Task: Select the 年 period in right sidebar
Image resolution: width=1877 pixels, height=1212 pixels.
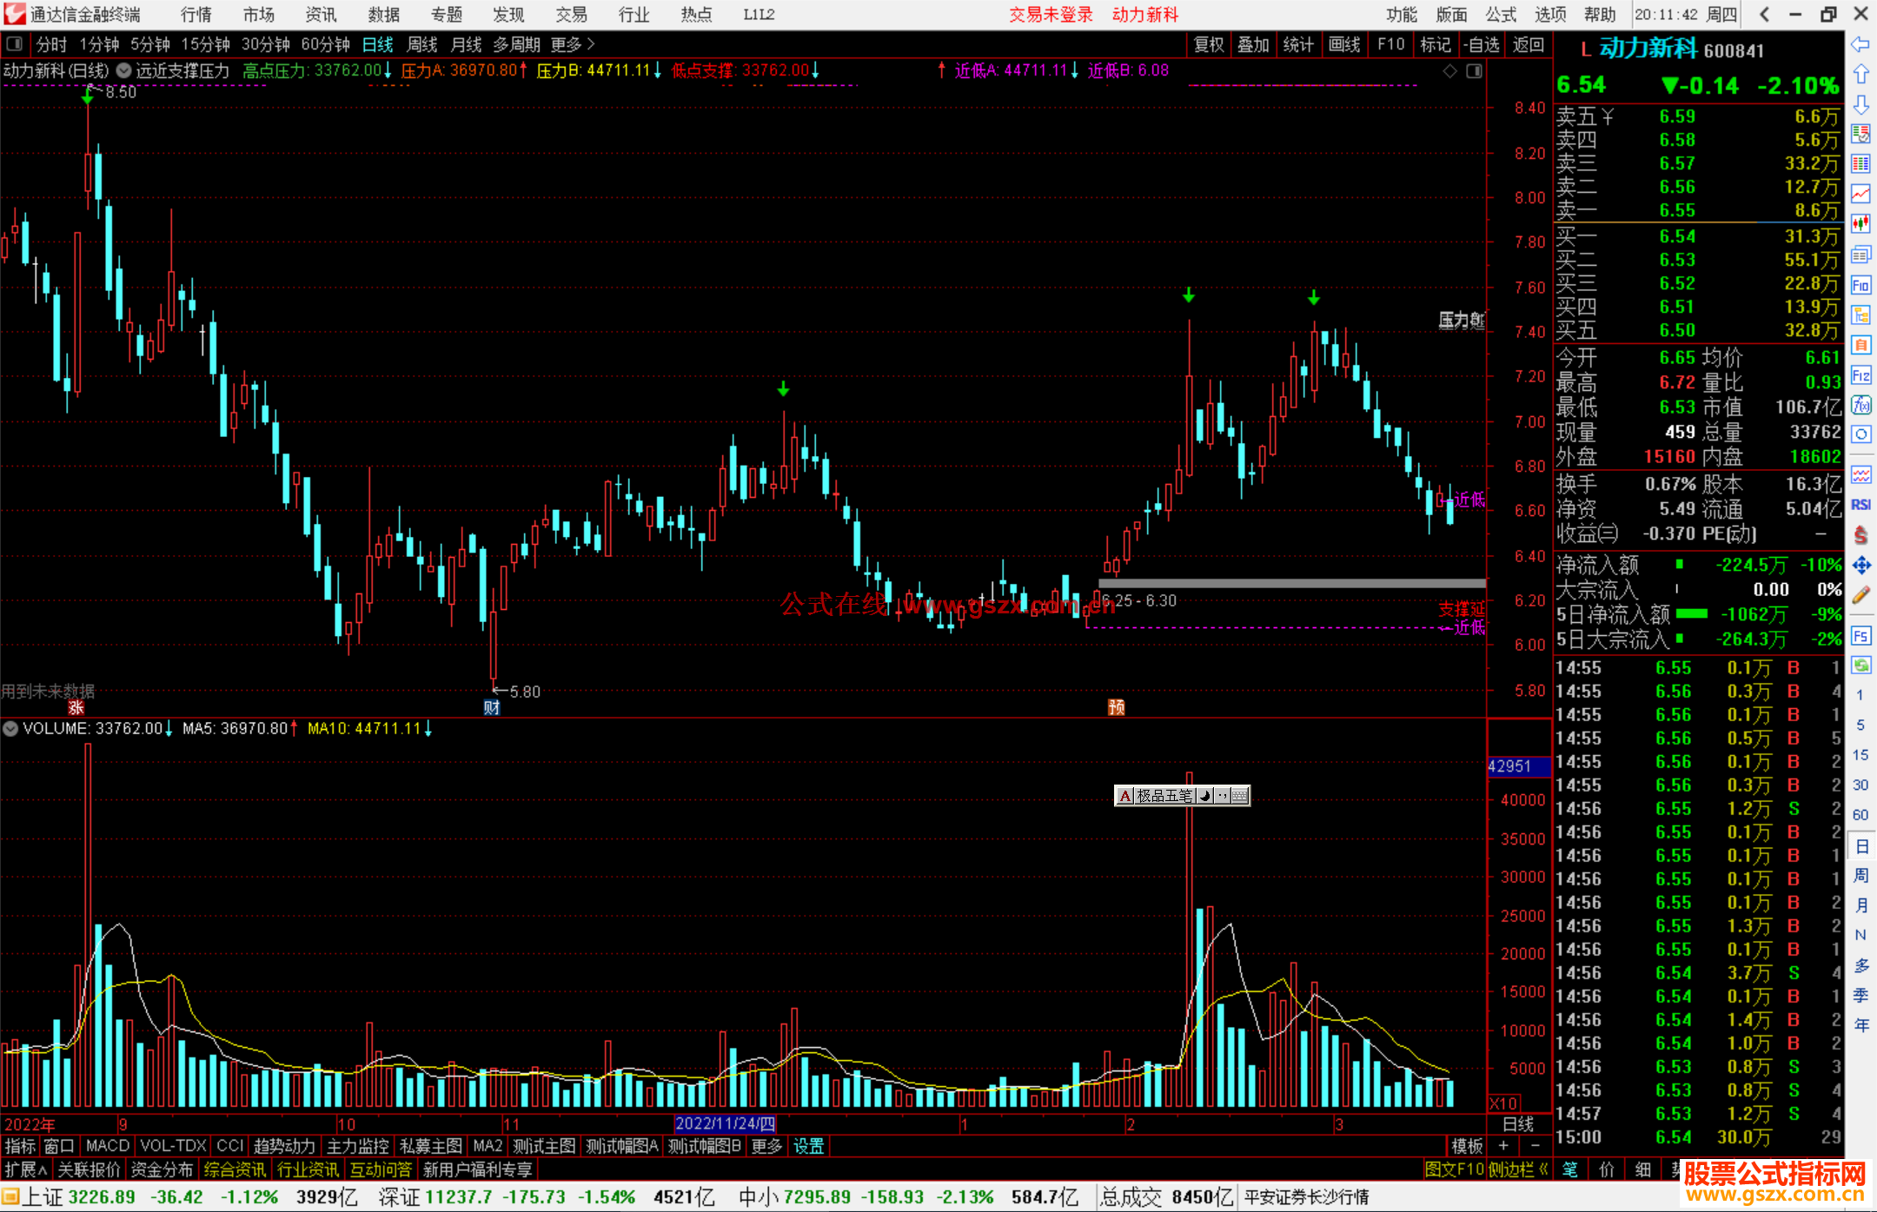Action: (1860, 1026)
